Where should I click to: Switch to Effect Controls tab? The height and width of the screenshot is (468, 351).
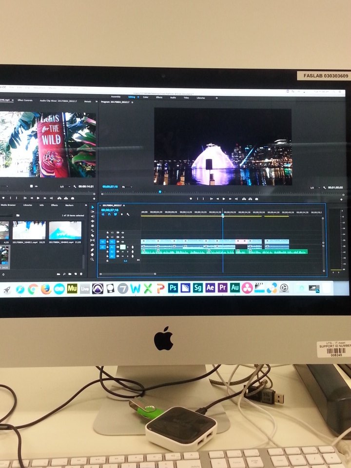[x=25, y=100]
